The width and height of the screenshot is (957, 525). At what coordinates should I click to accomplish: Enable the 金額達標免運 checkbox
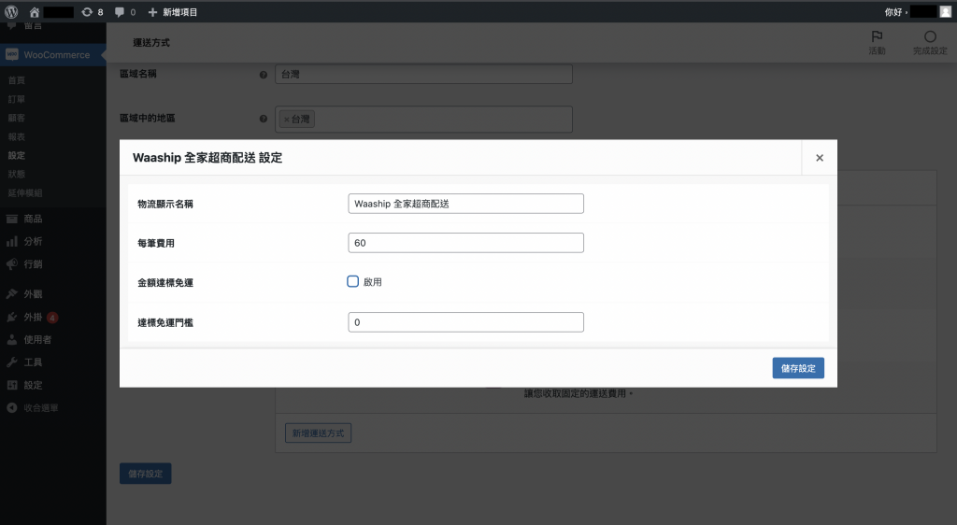[x=353, y=281]
